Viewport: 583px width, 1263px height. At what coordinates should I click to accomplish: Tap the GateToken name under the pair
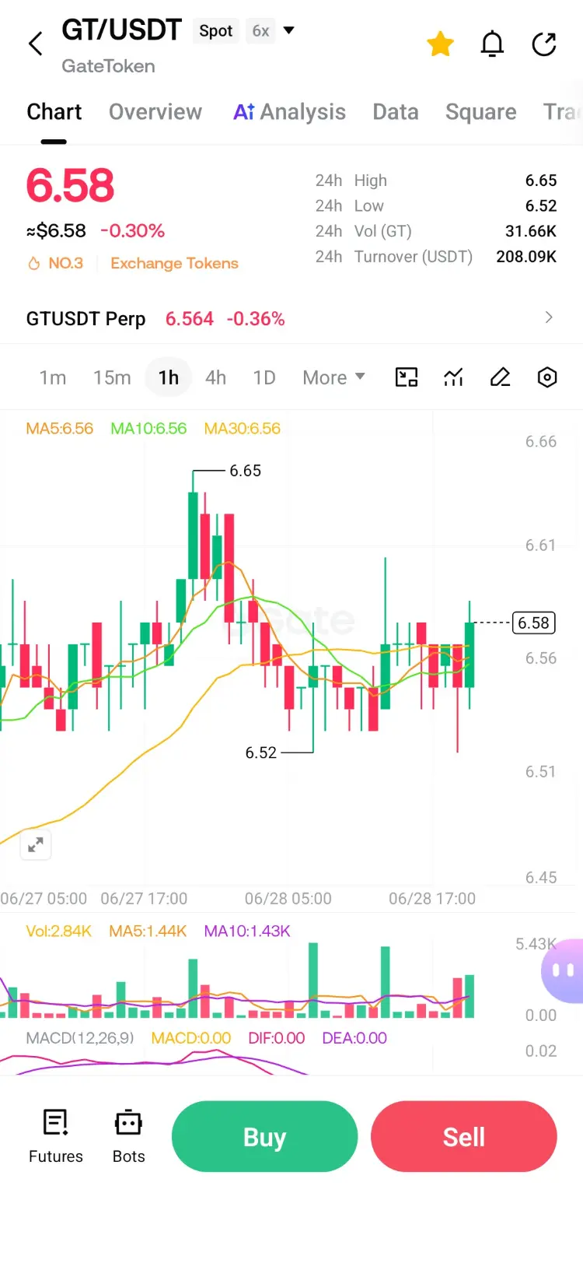(x=109, y=66)
